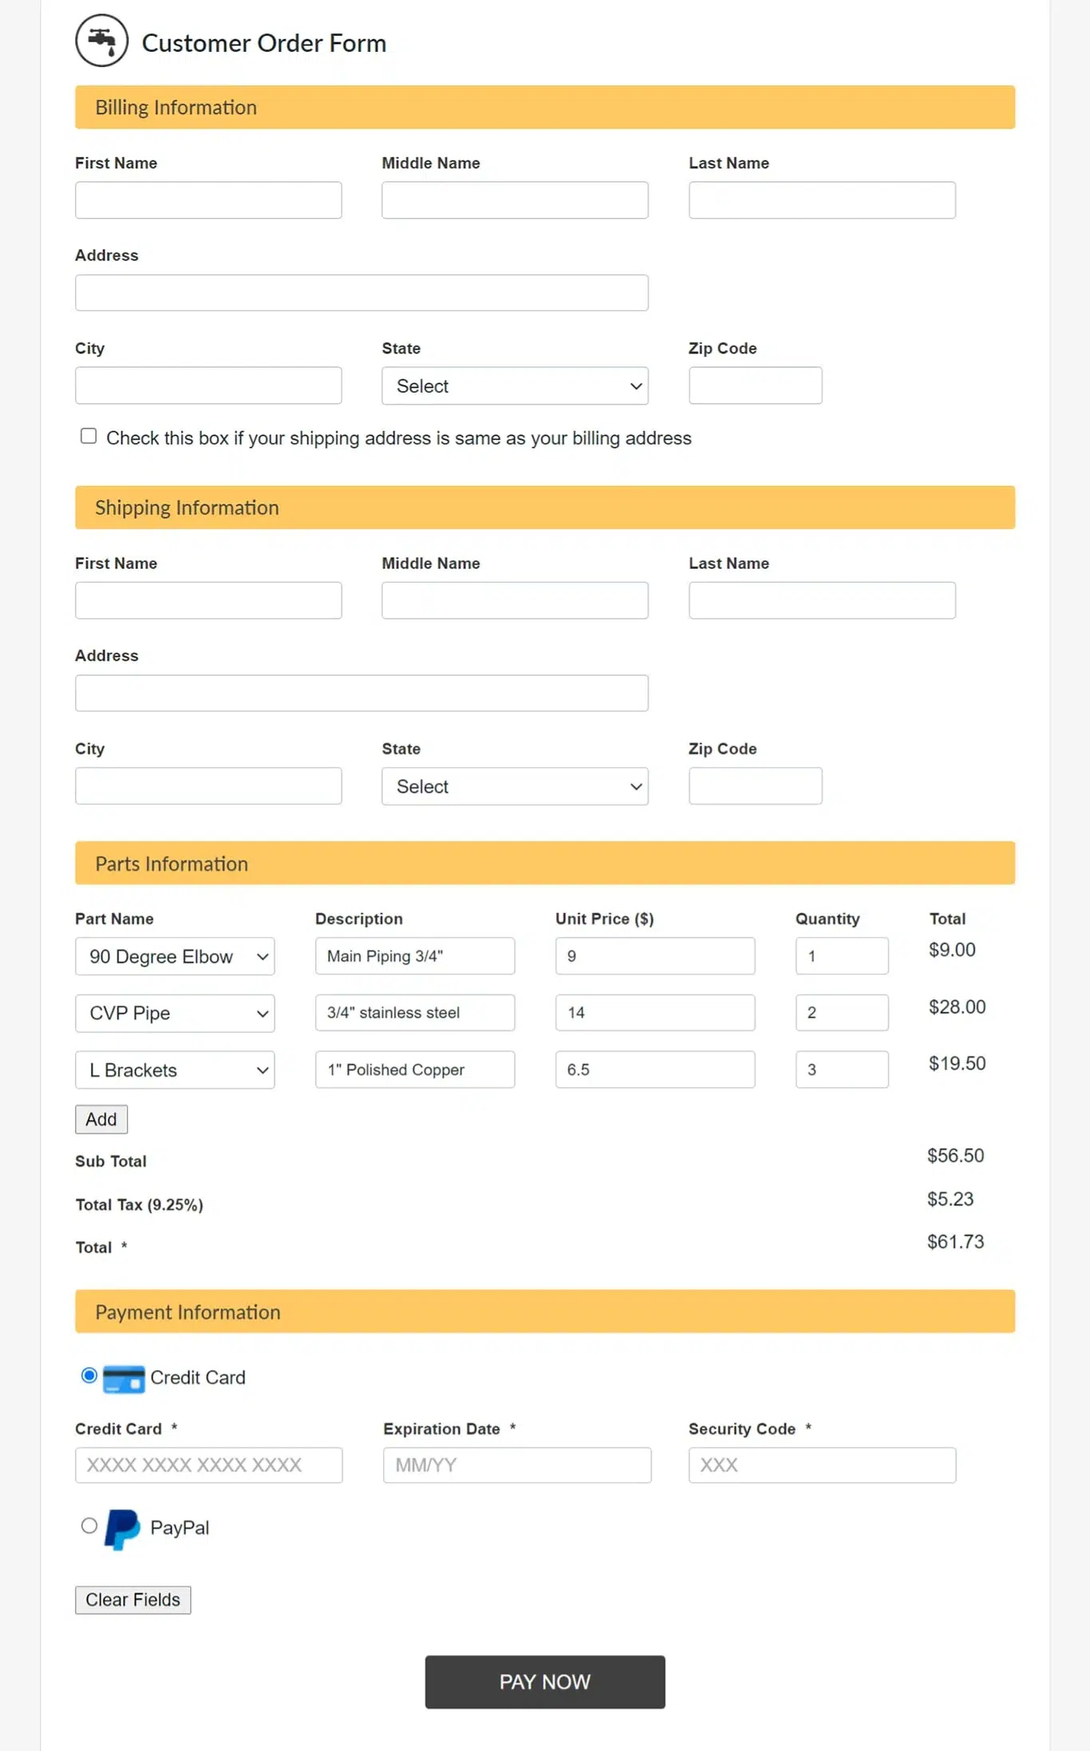Choose the PayPal payment option
The image size is (1090, 1751).
pyautogui.click(x=89, y=1526)
